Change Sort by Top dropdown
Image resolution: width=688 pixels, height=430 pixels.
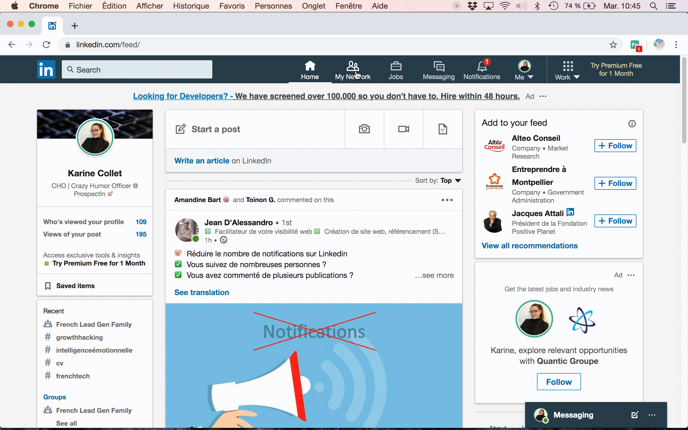pos(450,181)
